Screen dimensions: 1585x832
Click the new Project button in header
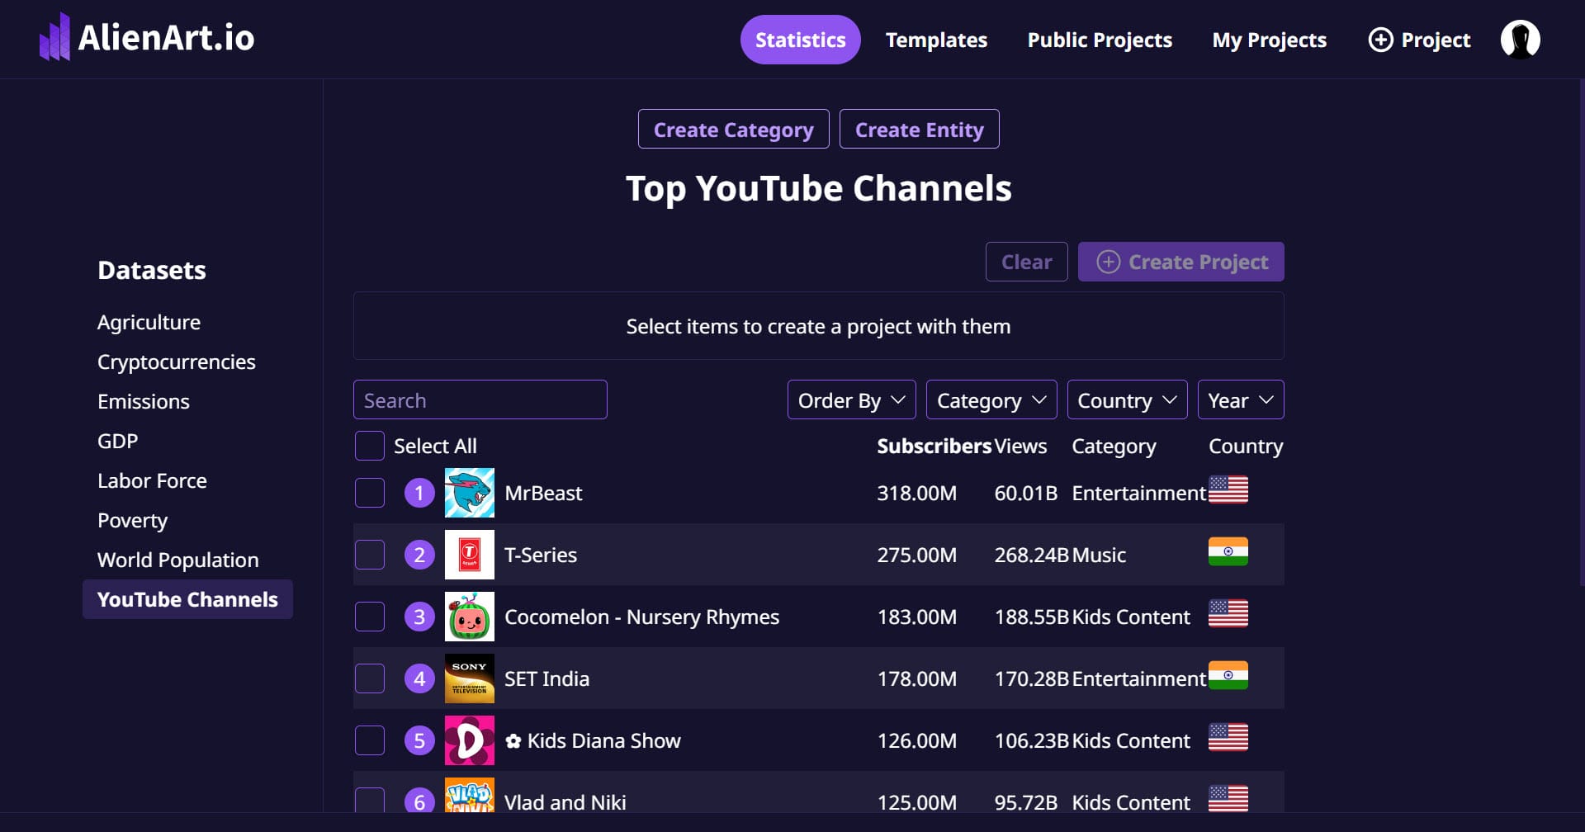[1419, 40]
